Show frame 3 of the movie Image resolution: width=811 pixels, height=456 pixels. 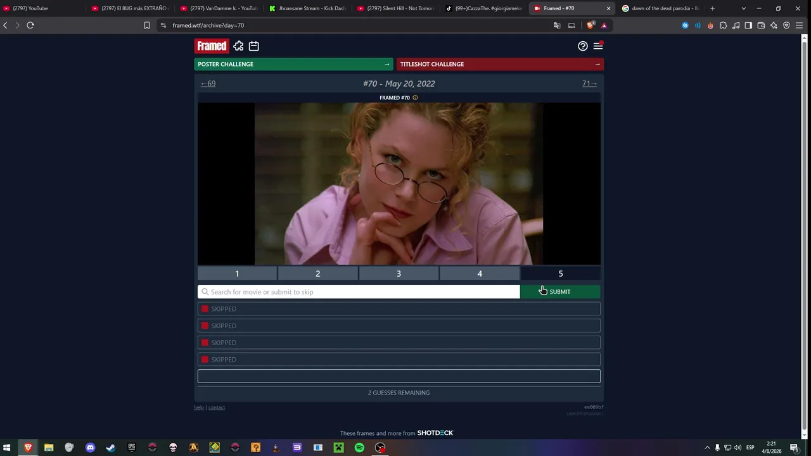[399, 274]
